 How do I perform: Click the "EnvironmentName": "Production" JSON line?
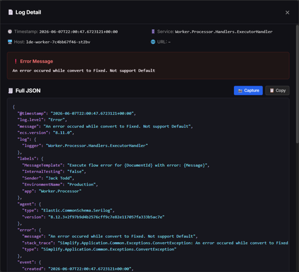pos(60,185)
